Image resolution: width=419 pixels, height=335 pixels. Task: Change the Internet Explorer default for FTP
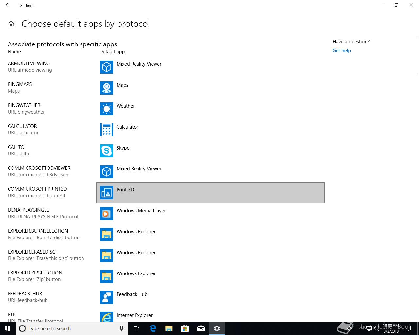210,315
